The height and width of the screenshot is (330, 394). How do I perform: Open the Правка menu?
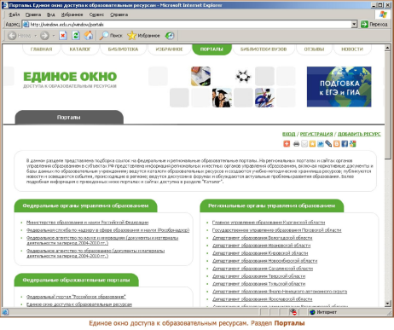click(x=33, y=14)
